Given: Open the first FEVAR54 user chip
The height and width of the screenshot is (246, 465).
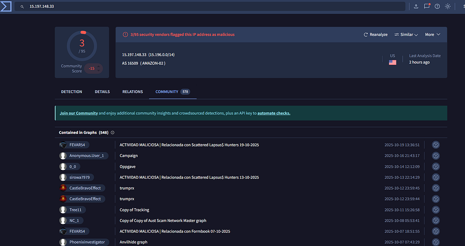Looking at the screenshot, I should click(x=74, y=145).
